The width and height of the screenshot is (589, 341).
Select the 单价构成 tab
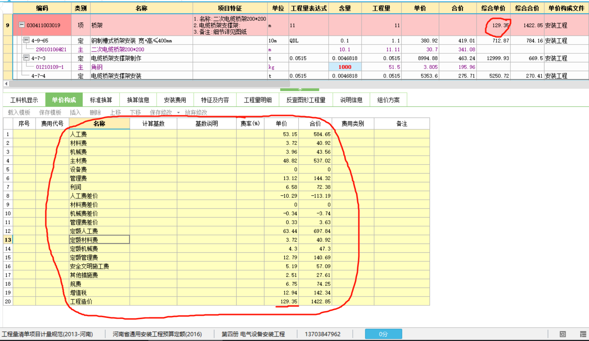pos(64,100)
